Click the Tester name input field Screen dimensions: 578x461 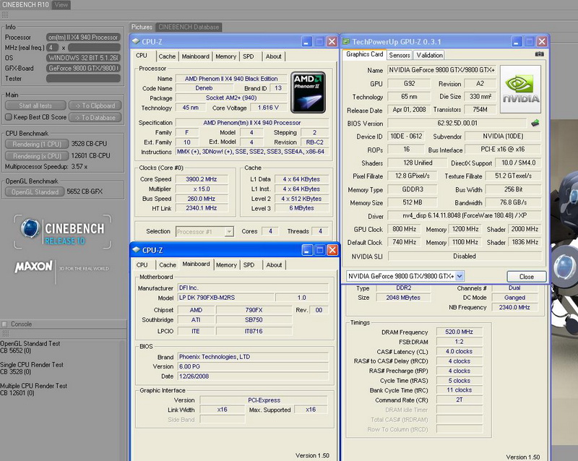tap(83, 79)
